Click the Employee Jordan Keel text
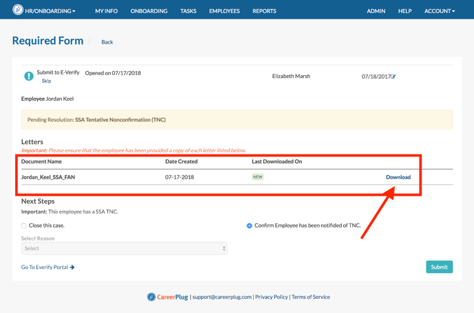This screenshot has width=474, height=313. (48, 99)
